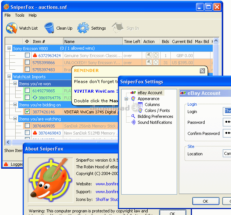The width and height of the screenshot is (231, 215).
Task: Select Bidding Preferences settings page
Action: pyautogui.click(x=155, y=116)
